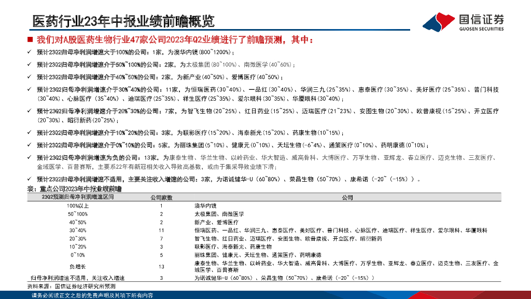Click the red heading about 47家公司
This screenshot has height=299, width=531.
point(175,40)
